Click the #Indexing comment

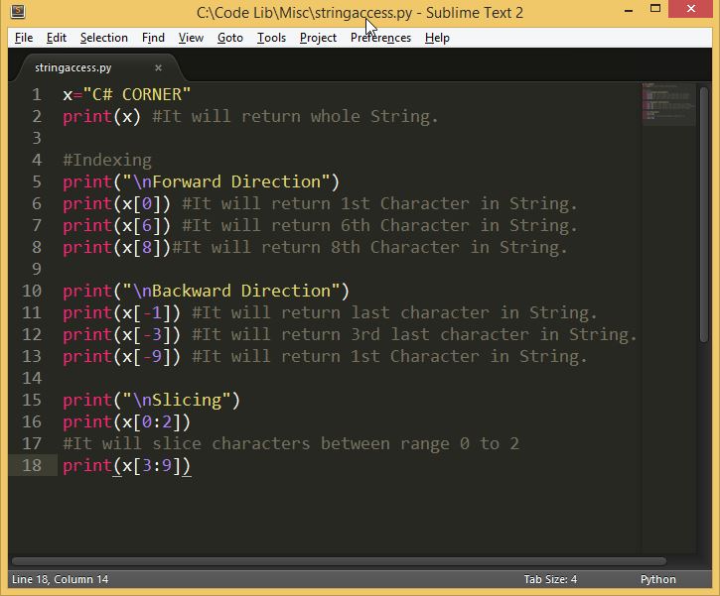[107, 160]
